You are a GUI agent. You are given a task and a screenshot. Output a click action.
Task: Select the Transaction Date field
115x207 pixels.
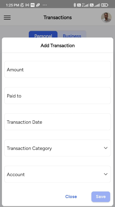(58, 122)
